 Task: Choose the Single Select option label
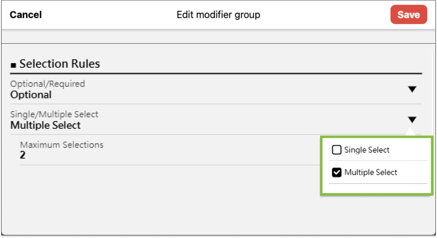[x=367, y=150]
